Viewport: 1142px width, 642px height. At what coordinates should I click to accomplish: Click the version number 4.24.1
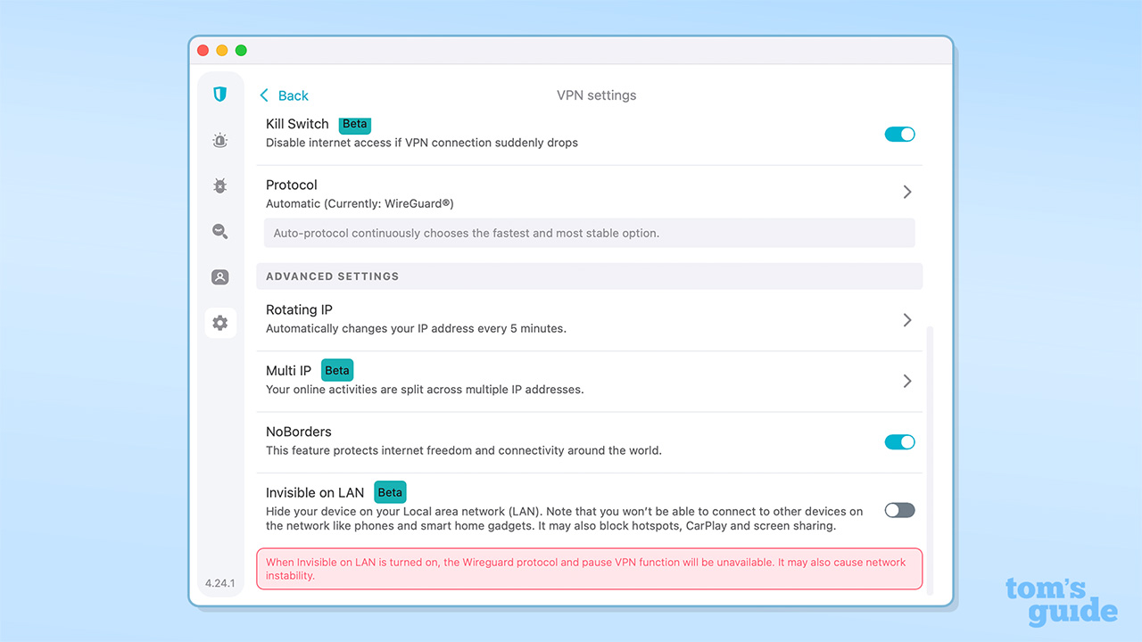(219, 582)
